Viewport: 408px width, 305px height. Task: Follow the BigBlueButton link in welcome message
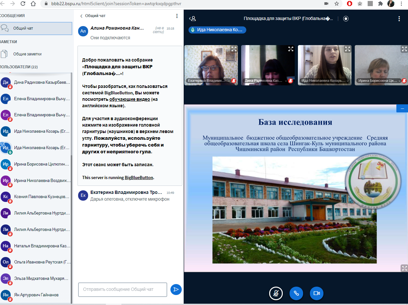pos(139,177)
